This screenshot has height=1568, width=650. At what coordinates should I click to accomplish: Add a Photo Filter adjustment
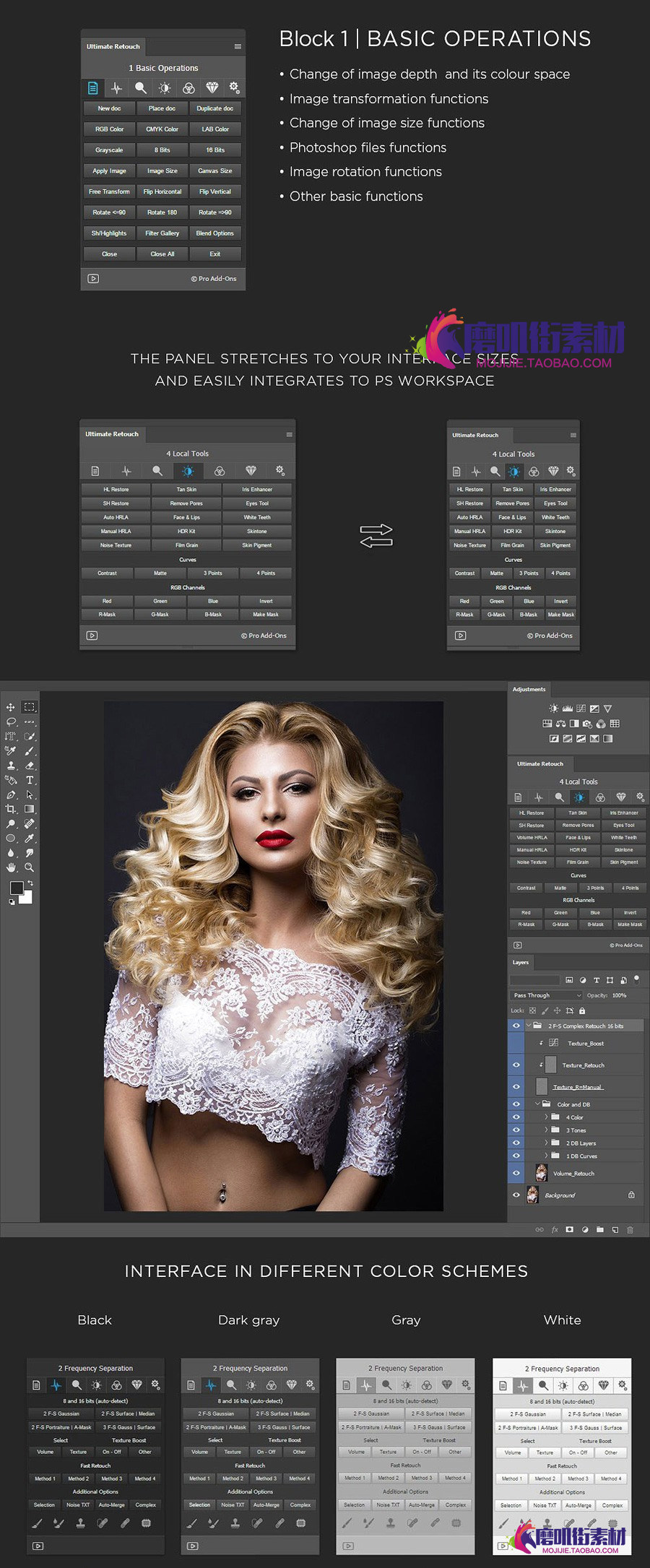(x=586, y=724)
